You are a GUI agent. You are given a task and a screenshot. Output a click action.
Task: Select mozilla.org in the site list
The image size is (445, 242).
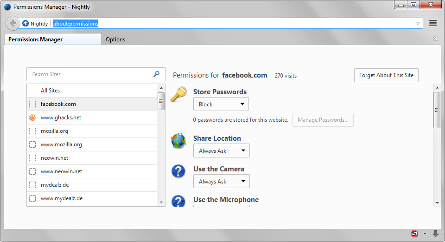tap(92, 131)
